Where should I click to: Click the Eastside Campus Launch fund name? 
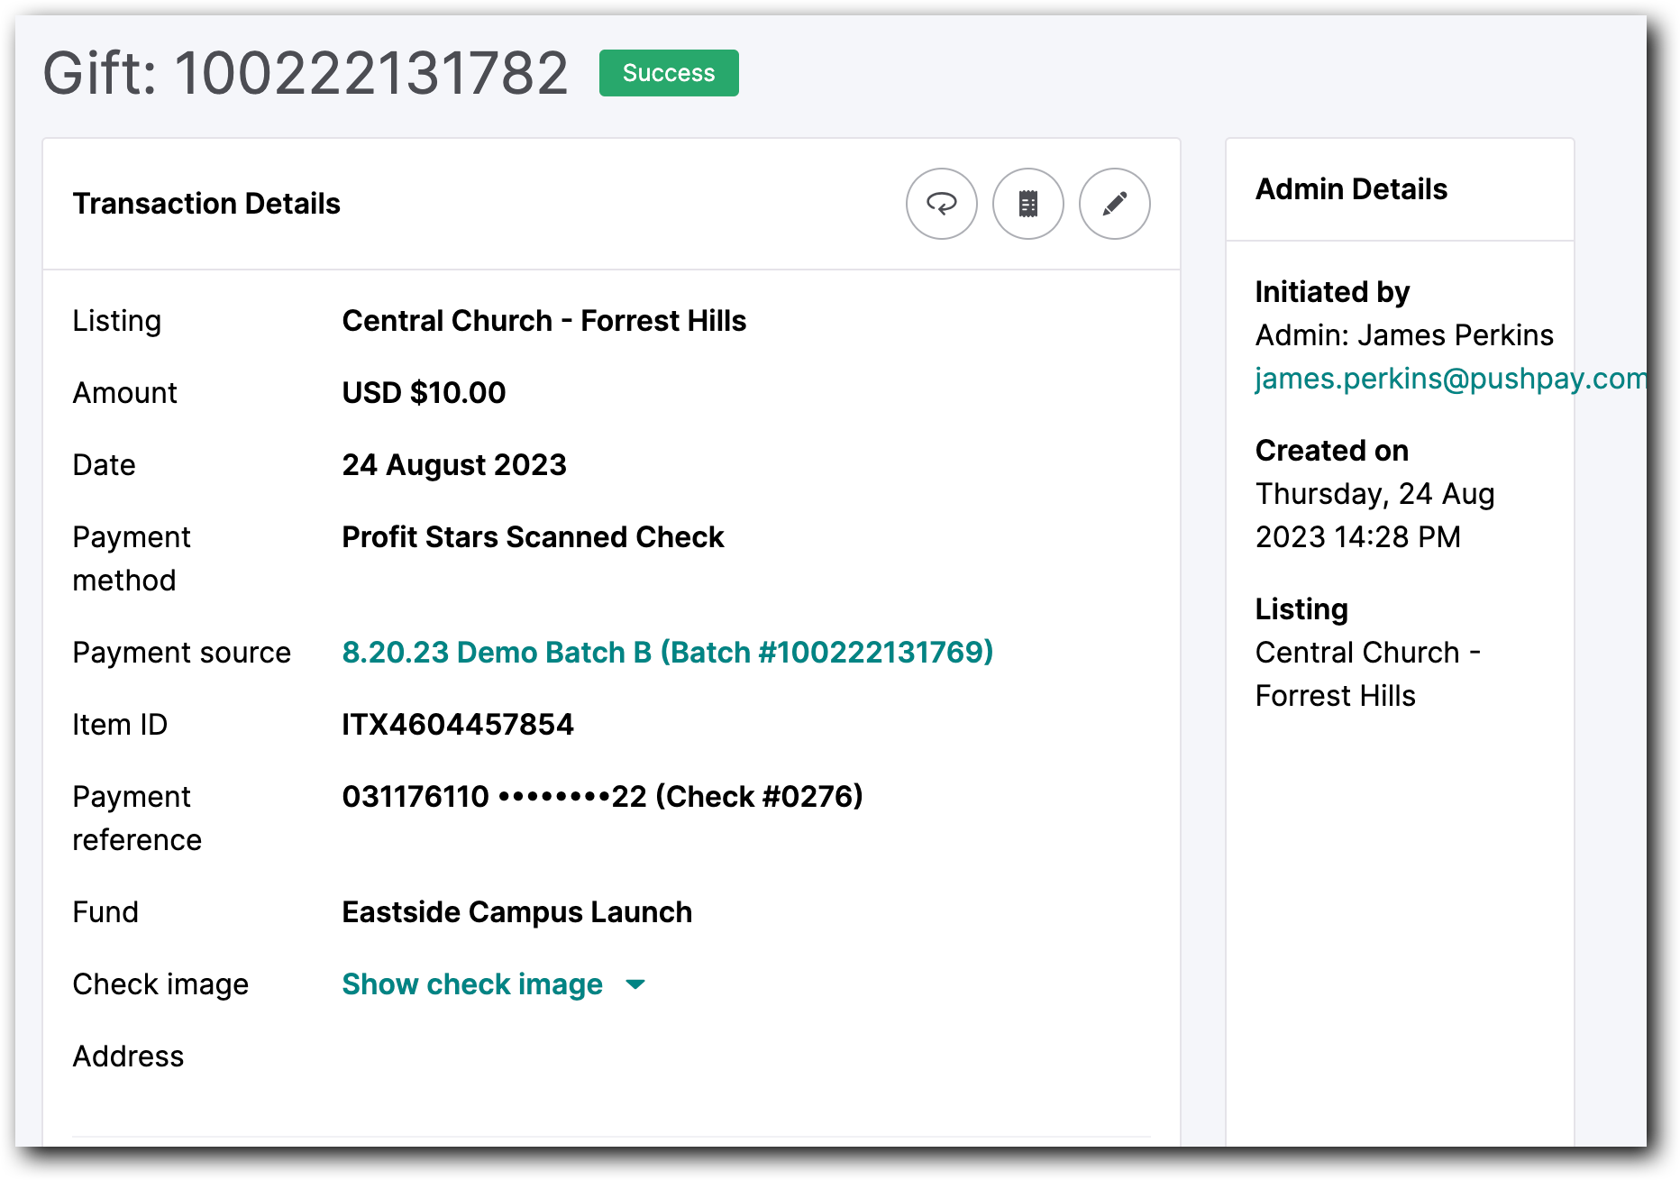click(x=516, y=911)
